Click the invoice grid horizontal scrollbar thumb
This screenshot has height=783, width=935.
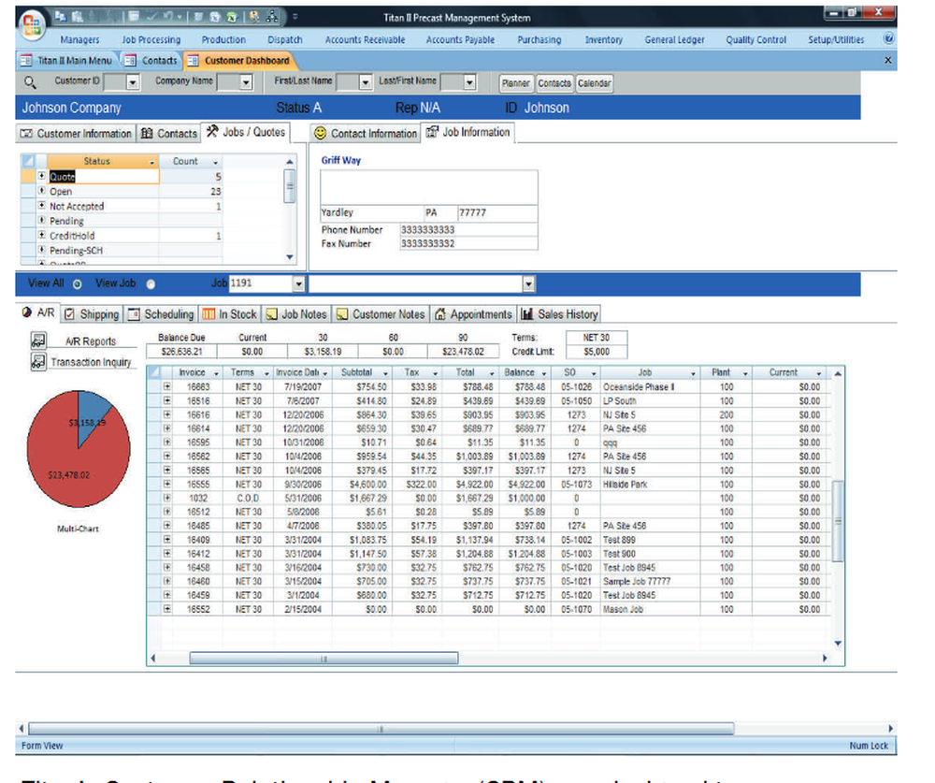(x=324, y=659)
